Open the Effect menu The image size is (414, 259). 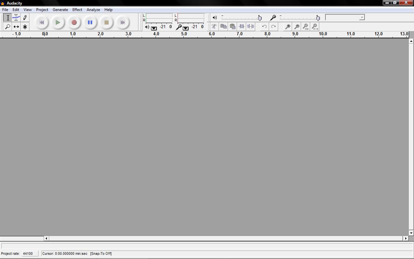click(x=77, y=10)
